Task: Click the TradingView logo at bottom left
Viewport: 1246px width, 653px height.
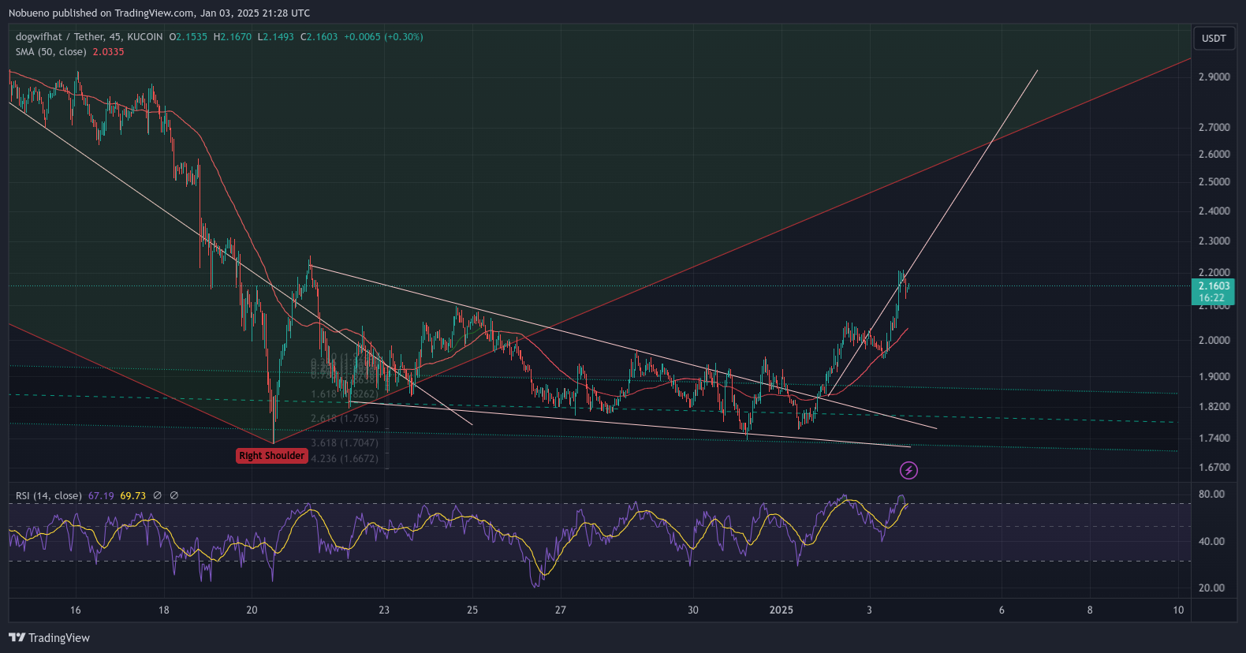Action: pyautogui.click(x=49, y=637)
